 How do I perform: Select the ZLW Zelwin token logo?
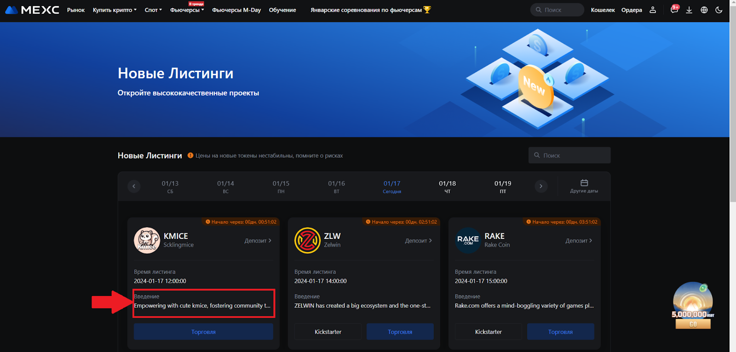pos(307,240)
